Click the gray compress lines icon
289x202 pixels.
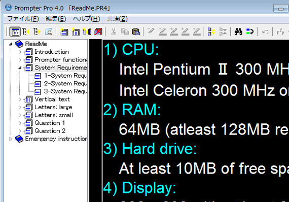pos(223,32)
